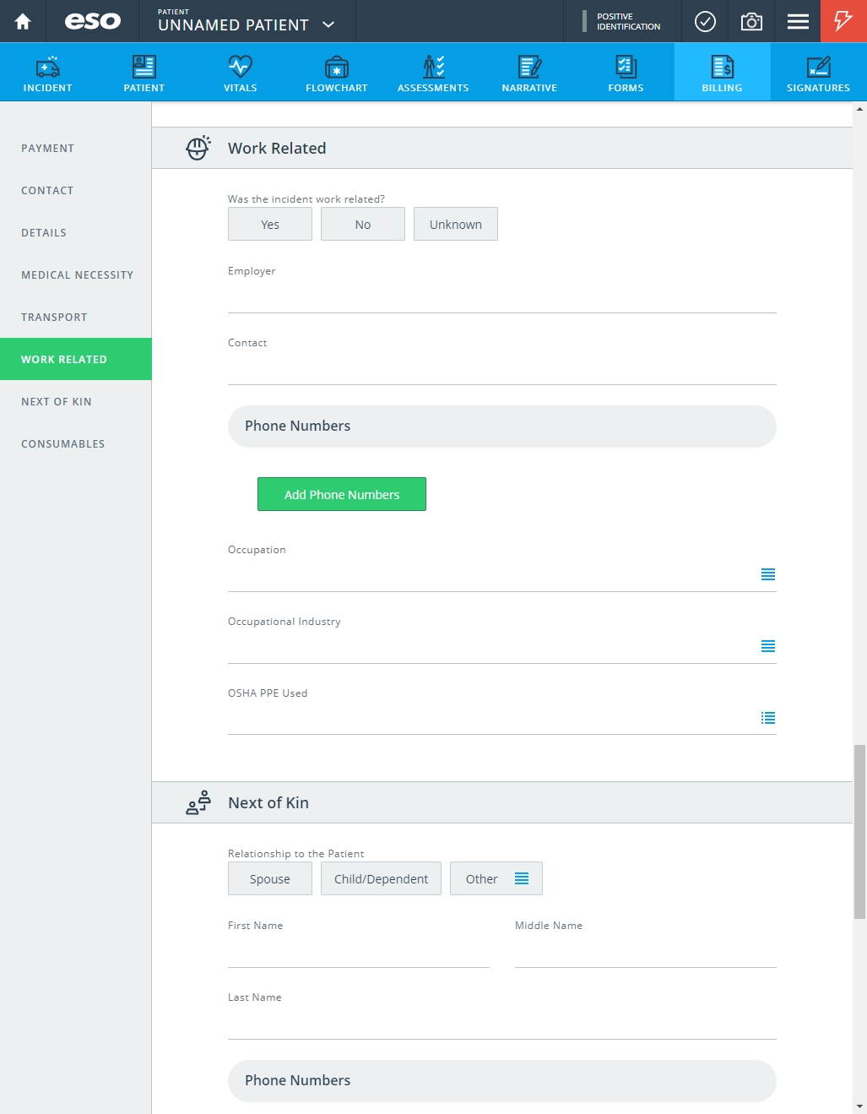Screen dimensions: 867x1114
Task: Open the Occupational Industry list picker
Action: click(x=768, y=646)
